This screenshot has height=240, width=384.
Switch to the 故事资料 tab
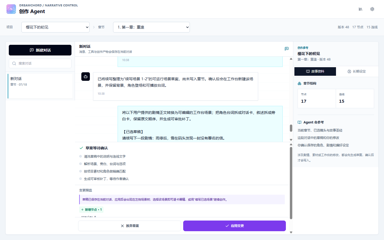pyautogui.click(x=315, y=71)
